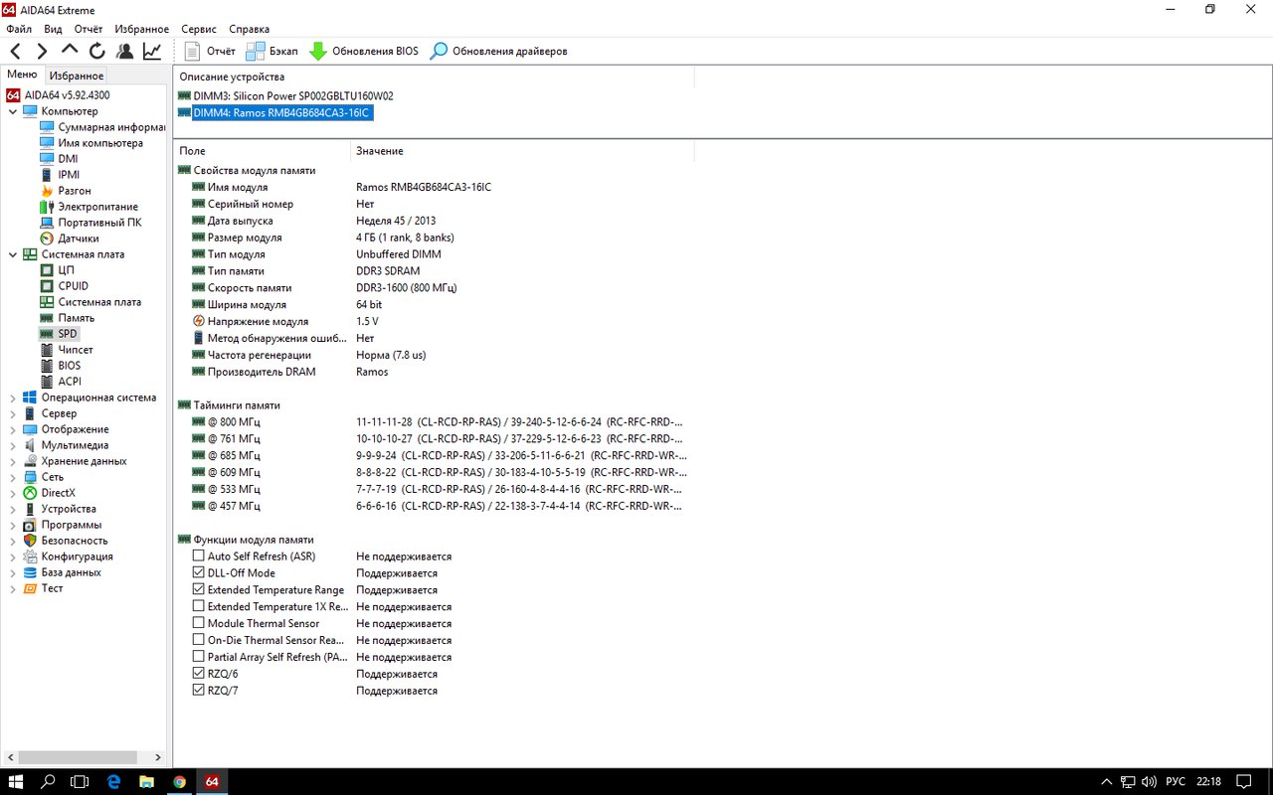The width and height of the screenshot is (1273, 795).
Task: Expand the Сервер tree node
Action: pos(13,413)
